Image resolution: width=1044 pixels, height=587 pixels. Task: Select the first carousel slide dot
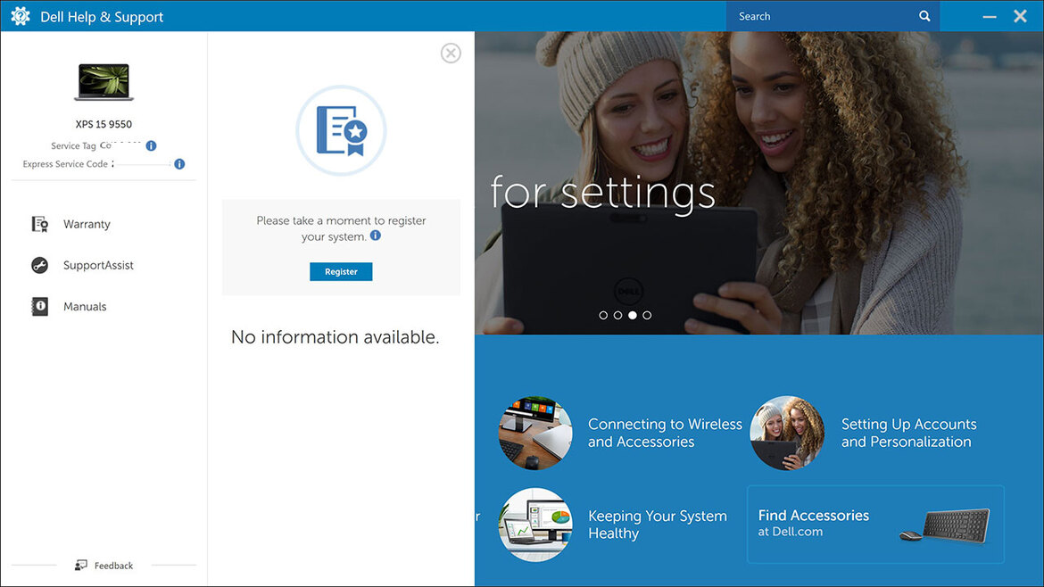tap(603, 316)
